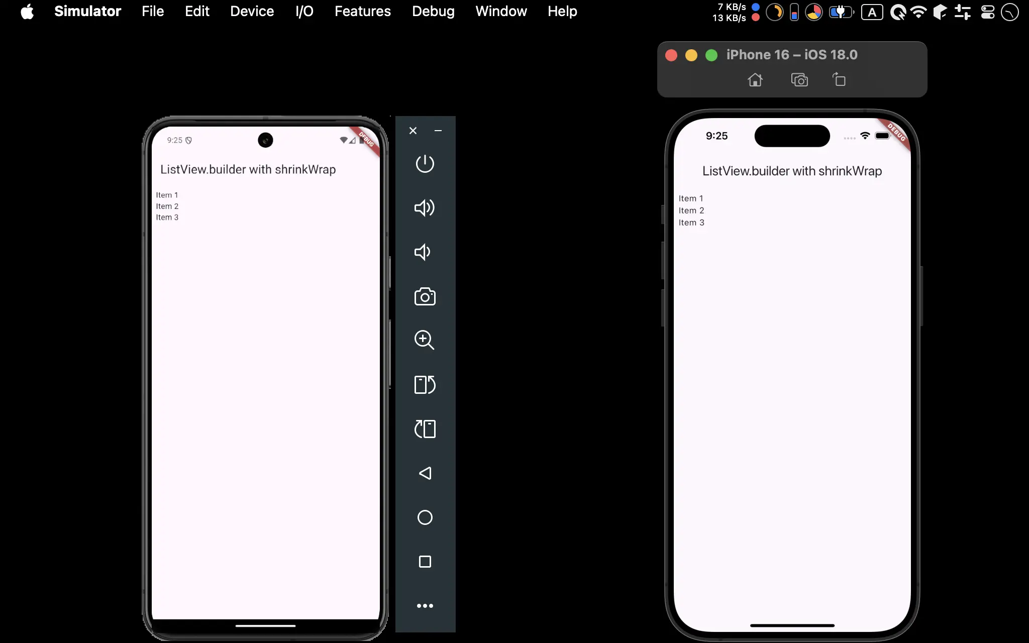Image resolution: width=1029 pixels, height=643 pixels.
Task: Select Item 3 in the iPhone list
Action: pyautogui.click(x=691, y=223)
